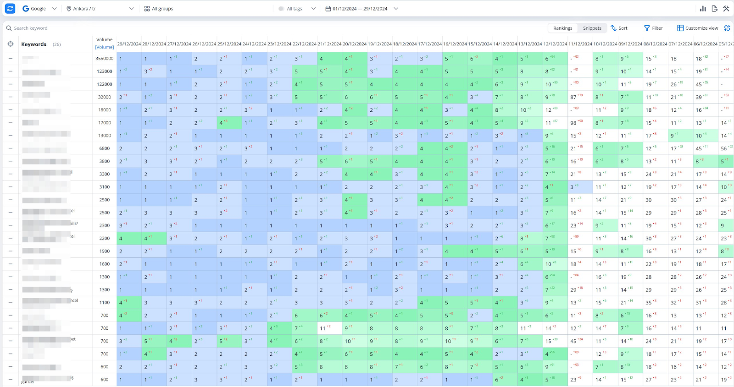734x387 pixels.
Task: Click the minus icon on the 122000 volume row
Action: click(11, 84)
